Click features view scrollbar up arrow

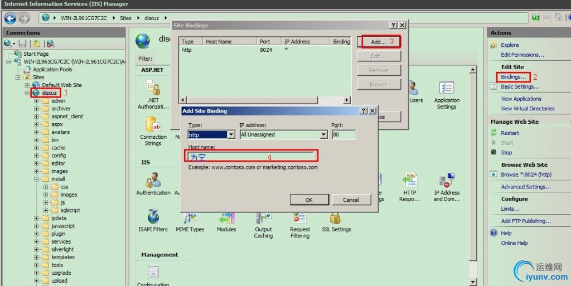(473, 70)
